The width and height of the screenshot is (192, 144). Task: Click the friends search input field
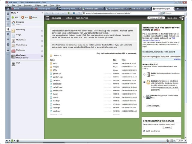point(153,127)
